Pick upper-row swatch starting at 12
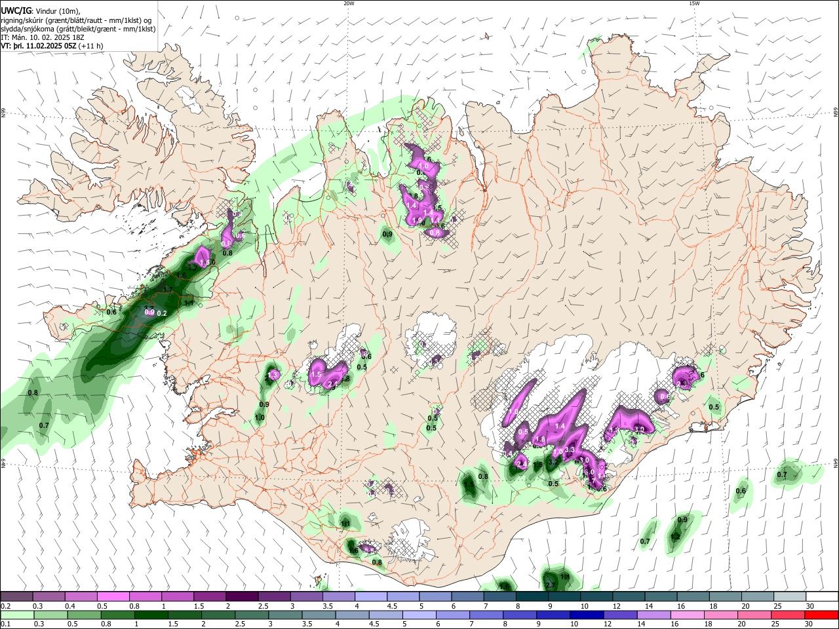 [629, 596]
